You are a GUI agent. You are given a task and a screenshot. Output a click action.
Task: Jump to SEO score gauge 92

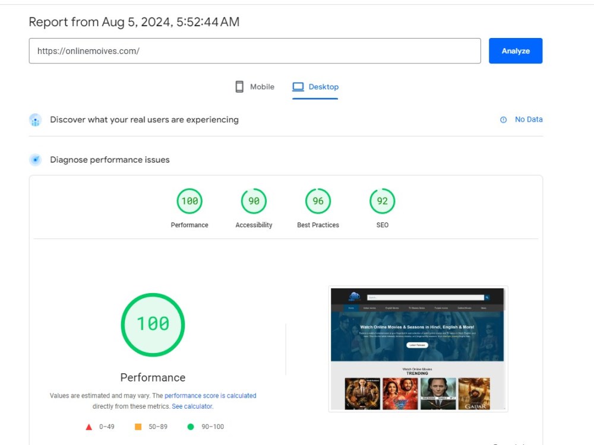(x=382, y=201)
